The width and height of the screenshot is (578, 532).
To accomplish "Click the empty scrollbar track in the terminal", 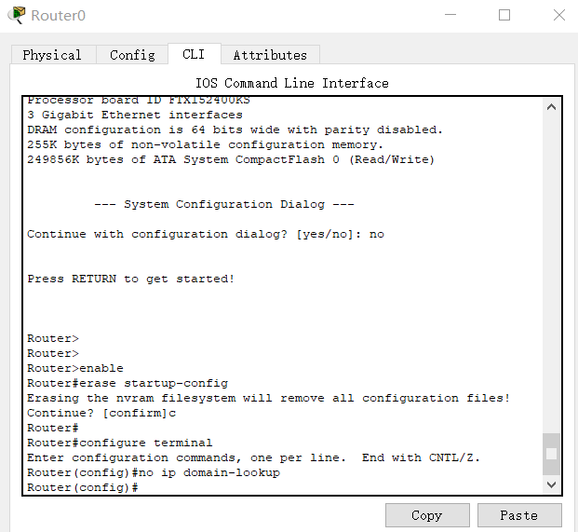I will [x=551, y=280].
